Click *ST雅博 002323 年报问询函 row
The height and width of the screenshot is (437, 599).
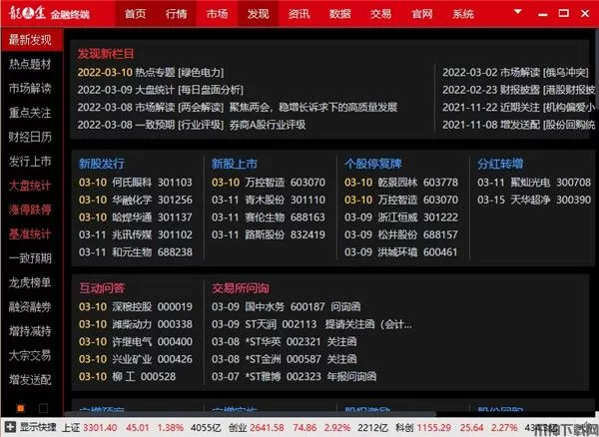point(295,377)
